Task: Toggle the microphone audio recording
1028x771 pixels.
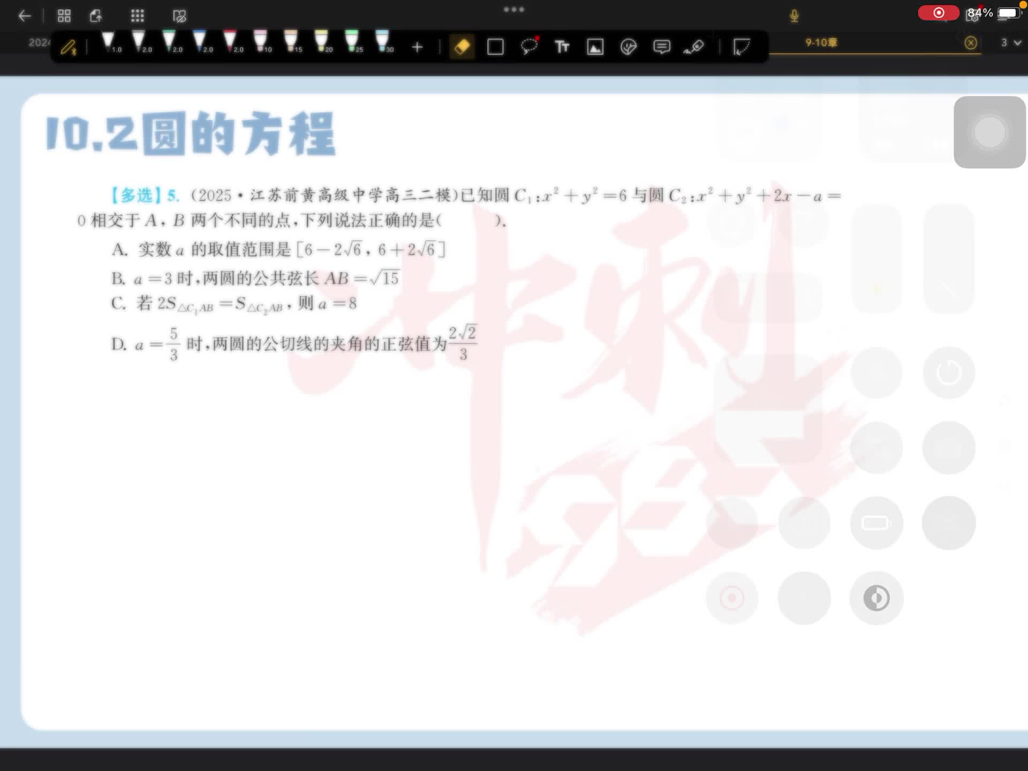Action: [794, 16]
